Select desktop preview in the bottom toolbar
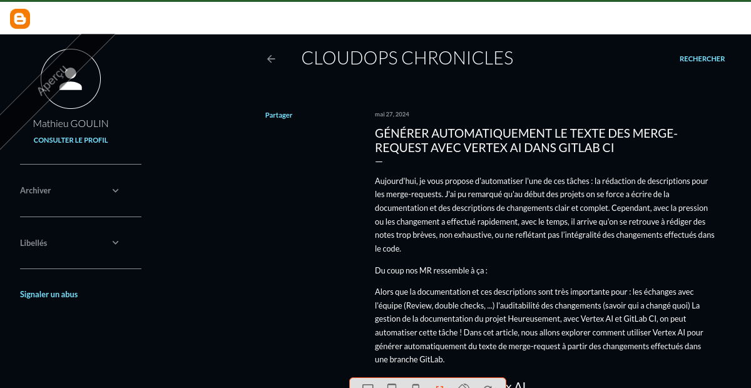 (x=368, y=385)
